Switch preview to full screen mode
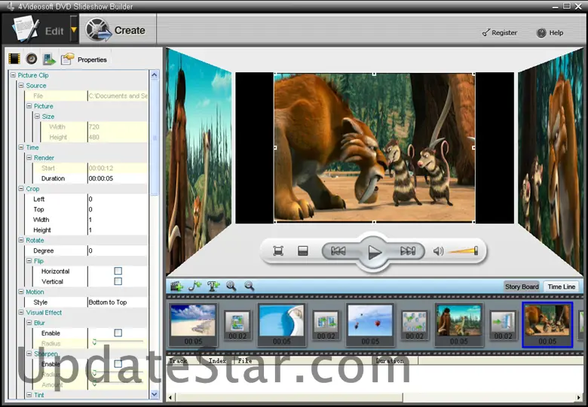Viewport: 588px width, 407px height. click(278, 251)
